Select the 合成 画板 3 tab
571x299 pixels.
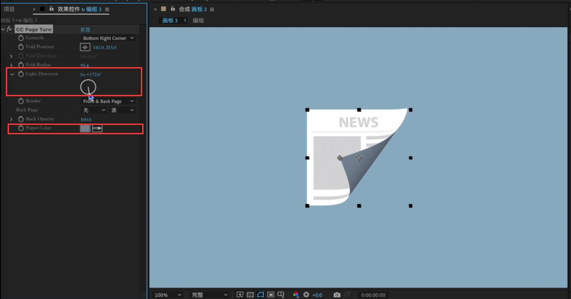click(x=193, y=9)
